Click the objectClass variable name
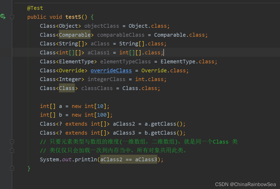The height and width of the screenshot is (189, 280). 102,26
